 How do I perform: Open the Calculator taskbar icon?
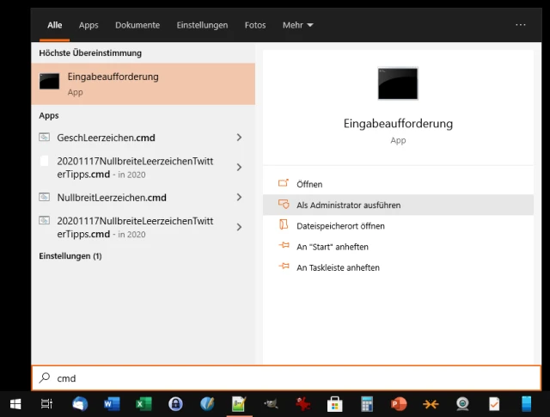click(367, 404)
